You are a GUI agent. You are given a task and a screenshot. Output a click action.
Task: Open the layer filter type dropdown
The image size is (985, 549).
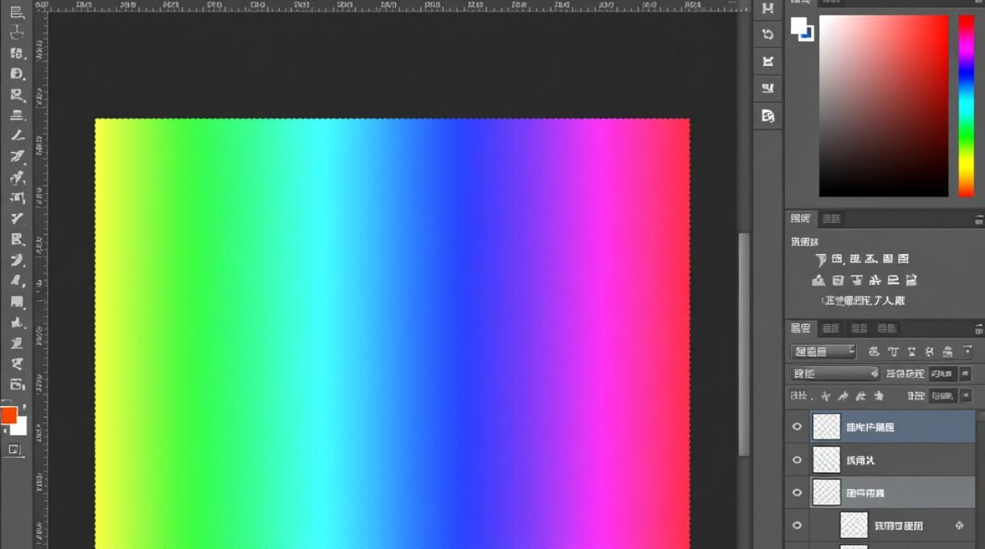pyautogui.click(x=823, y=351)
